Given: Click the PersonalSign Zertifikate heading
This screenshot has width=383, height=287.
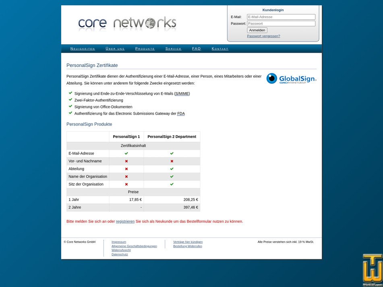Looking at the screenshot, I should pyautogui.click(x=92, y=65).
